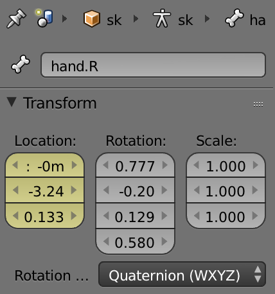Click the second Scale field 1.000
The width and height of the screenshot is (275, 294).
coord(226,191)
